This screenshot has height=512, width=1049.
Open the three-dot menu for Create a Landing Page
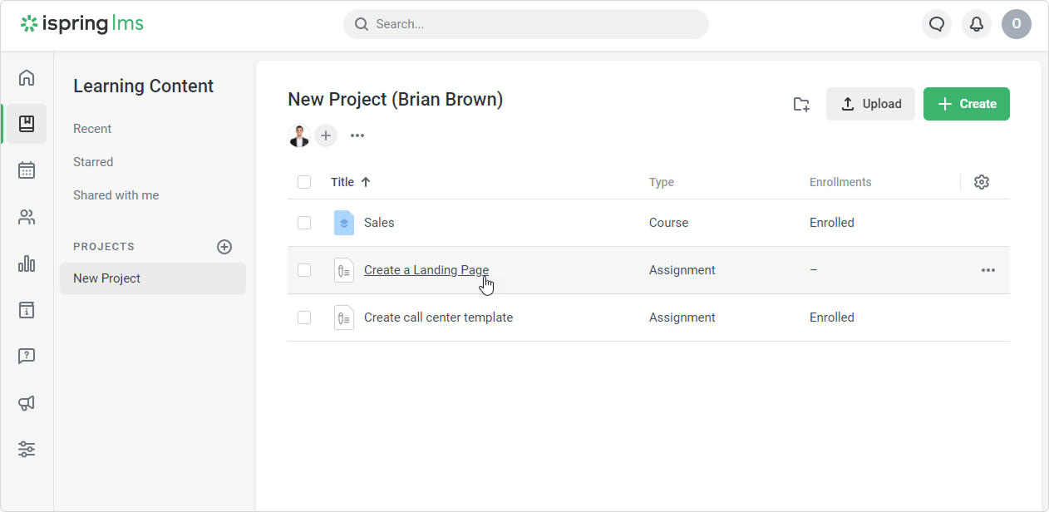point(987,270)
